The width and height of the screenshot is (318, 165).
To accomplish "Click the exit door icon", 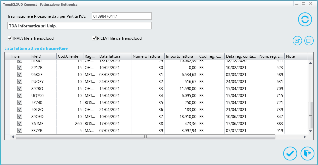I will tap(307, 153).
